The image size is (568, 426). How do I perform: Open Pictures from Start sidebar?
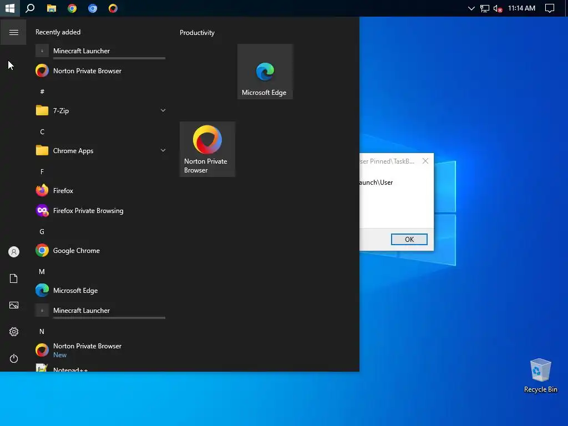(14, 305)
